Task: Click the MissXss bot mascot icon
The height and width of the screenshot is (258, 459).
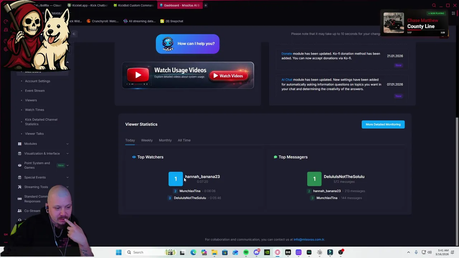Action: pyautogui.click(x=167, y=44)
